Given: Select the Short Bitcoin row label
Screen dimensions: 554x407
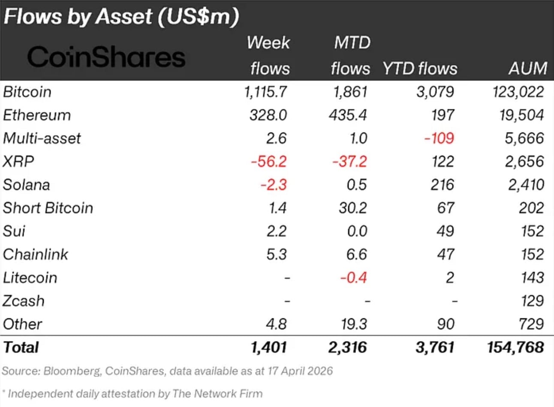Looking at the screenshot, I should click(x=48, y=208).
